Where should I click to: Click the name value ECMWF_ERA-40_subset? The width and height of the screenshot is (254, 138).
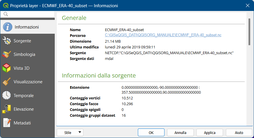coord(125,30)
